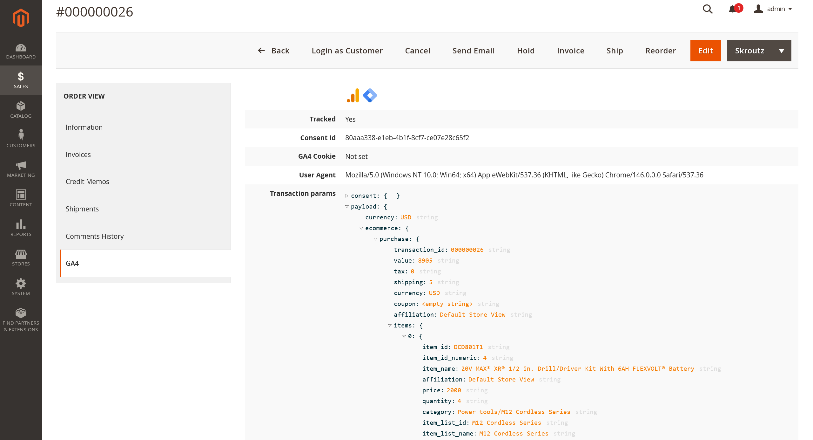Click the search magnifier icon
This screenshot has width=813, height=440.
click(x=708, y=9)
